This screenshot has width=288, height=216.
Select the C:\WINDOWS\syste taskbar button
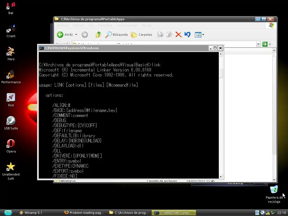click(174, 213)
